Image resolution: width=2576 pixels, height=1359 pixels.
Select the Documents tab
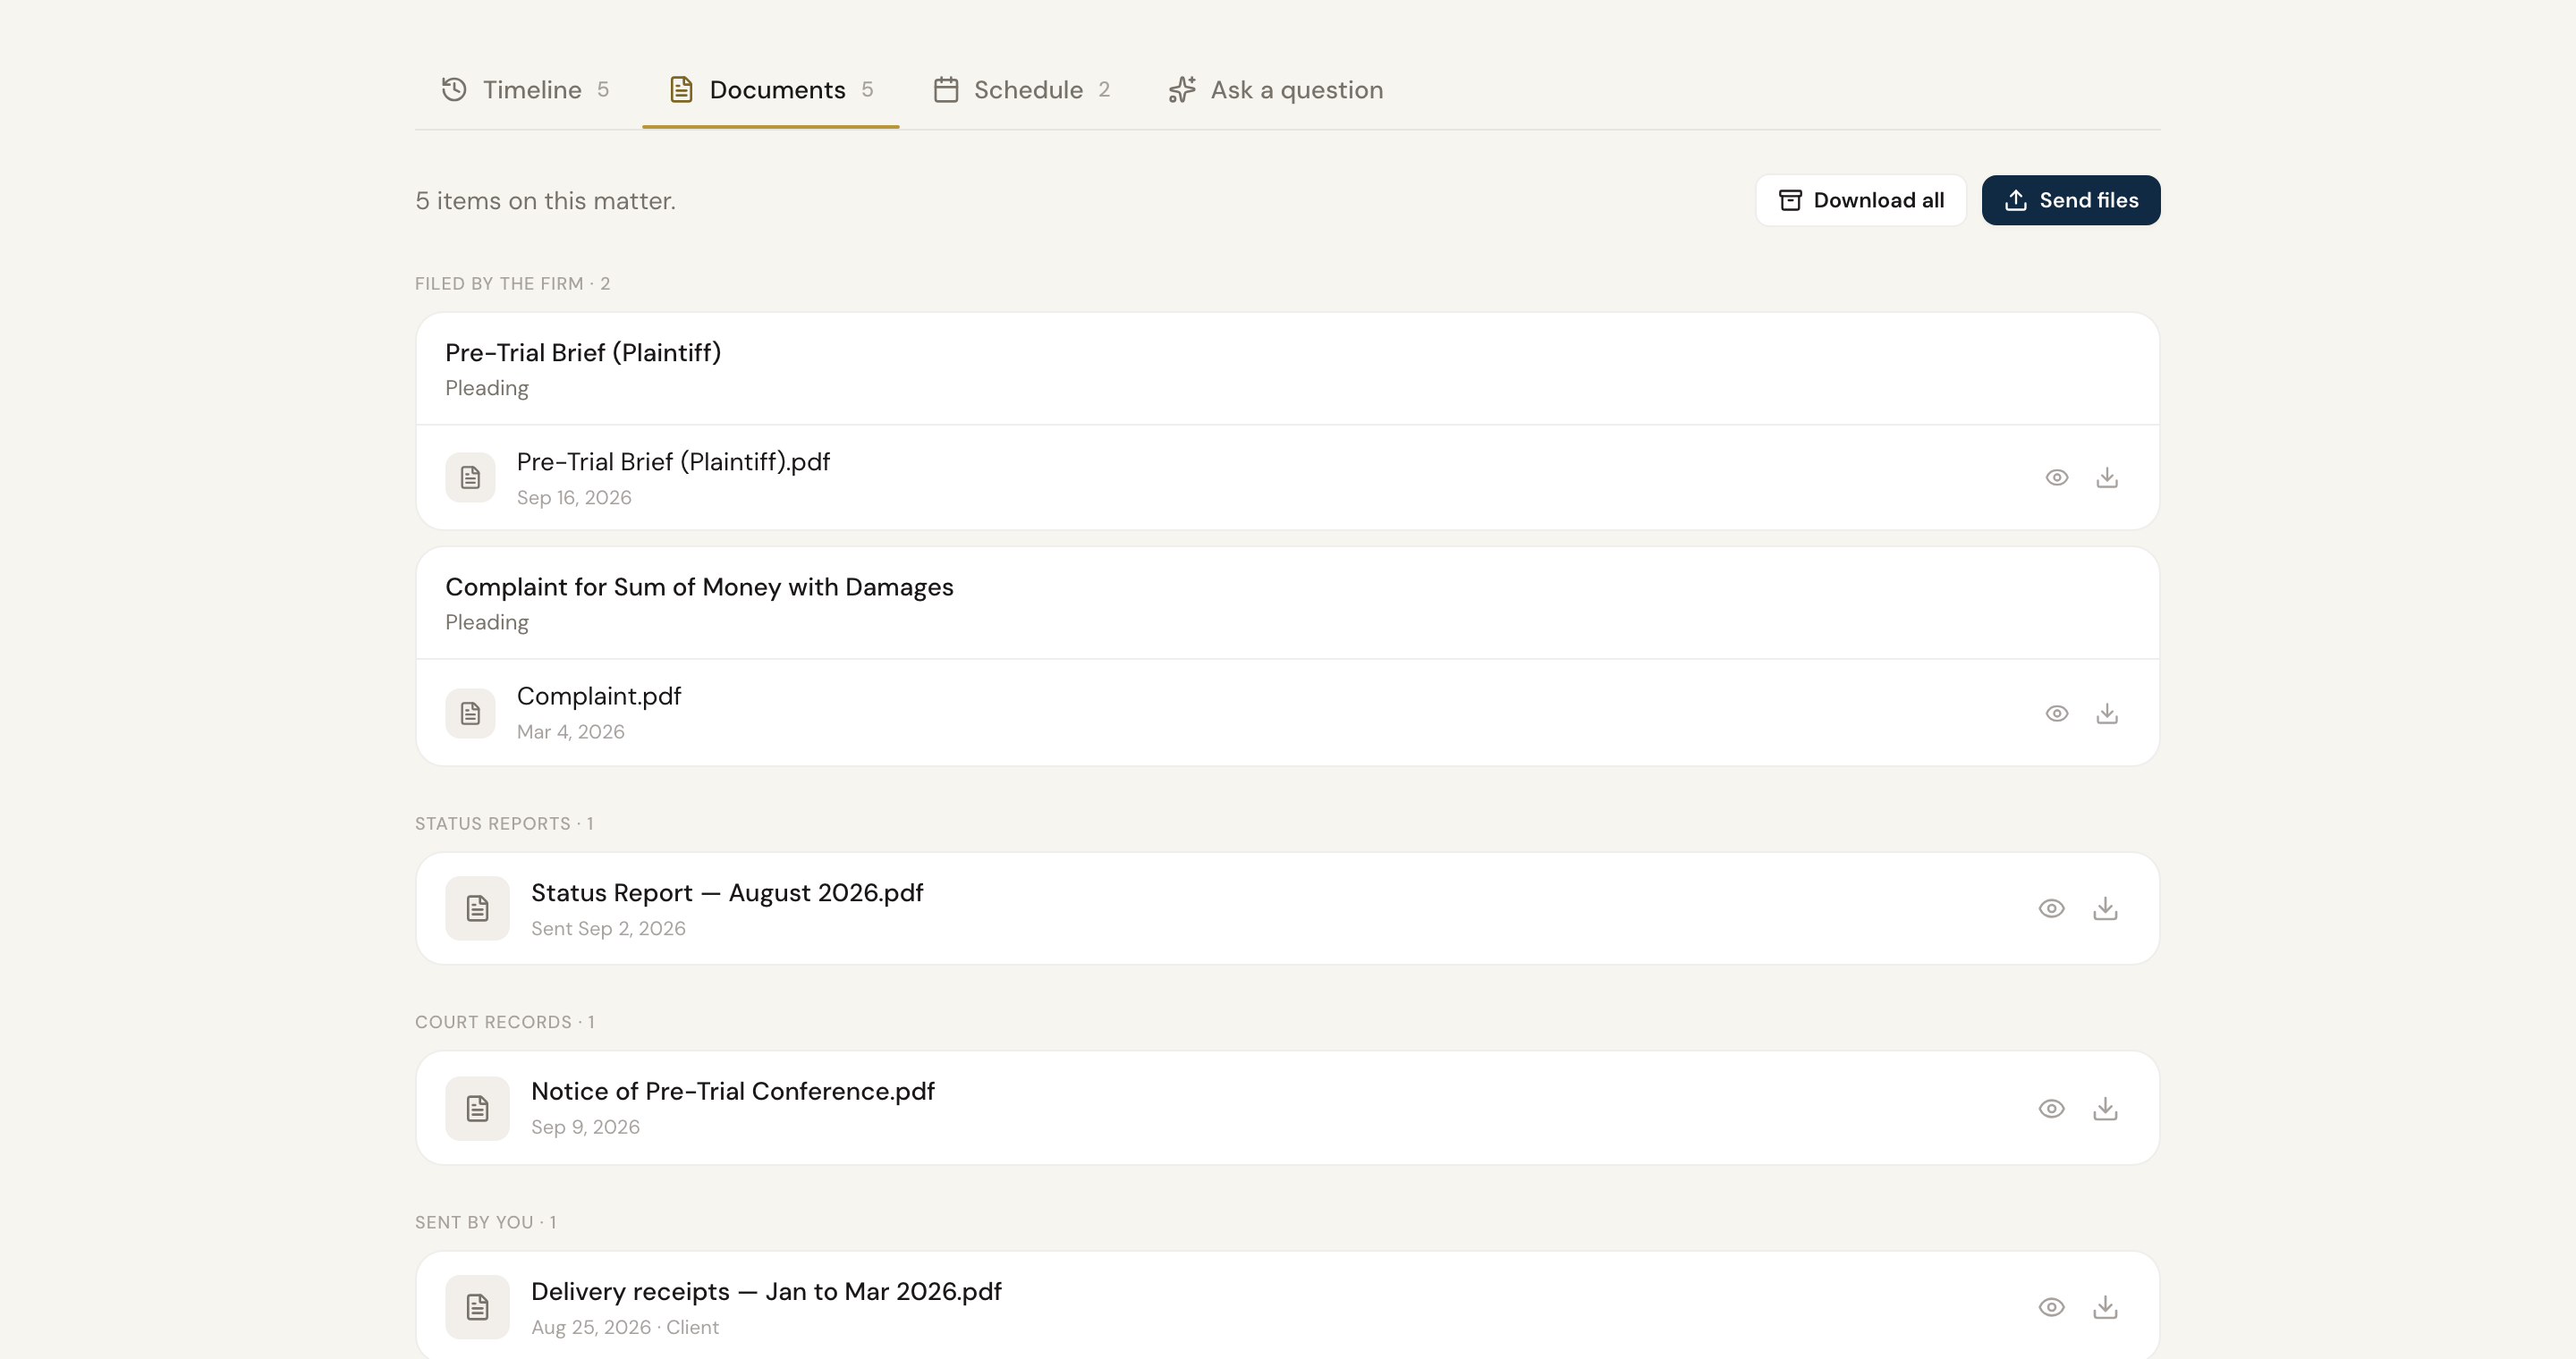(771, 90)
